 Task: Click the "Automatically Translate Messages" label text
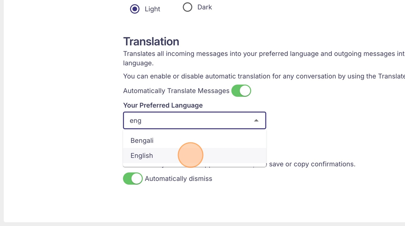[x=176, y=91]
